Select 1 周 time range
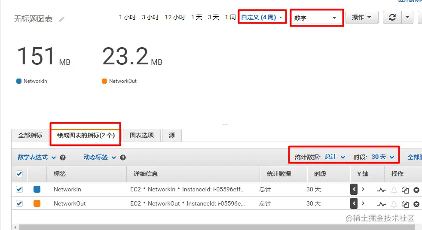 pos(230,17)
